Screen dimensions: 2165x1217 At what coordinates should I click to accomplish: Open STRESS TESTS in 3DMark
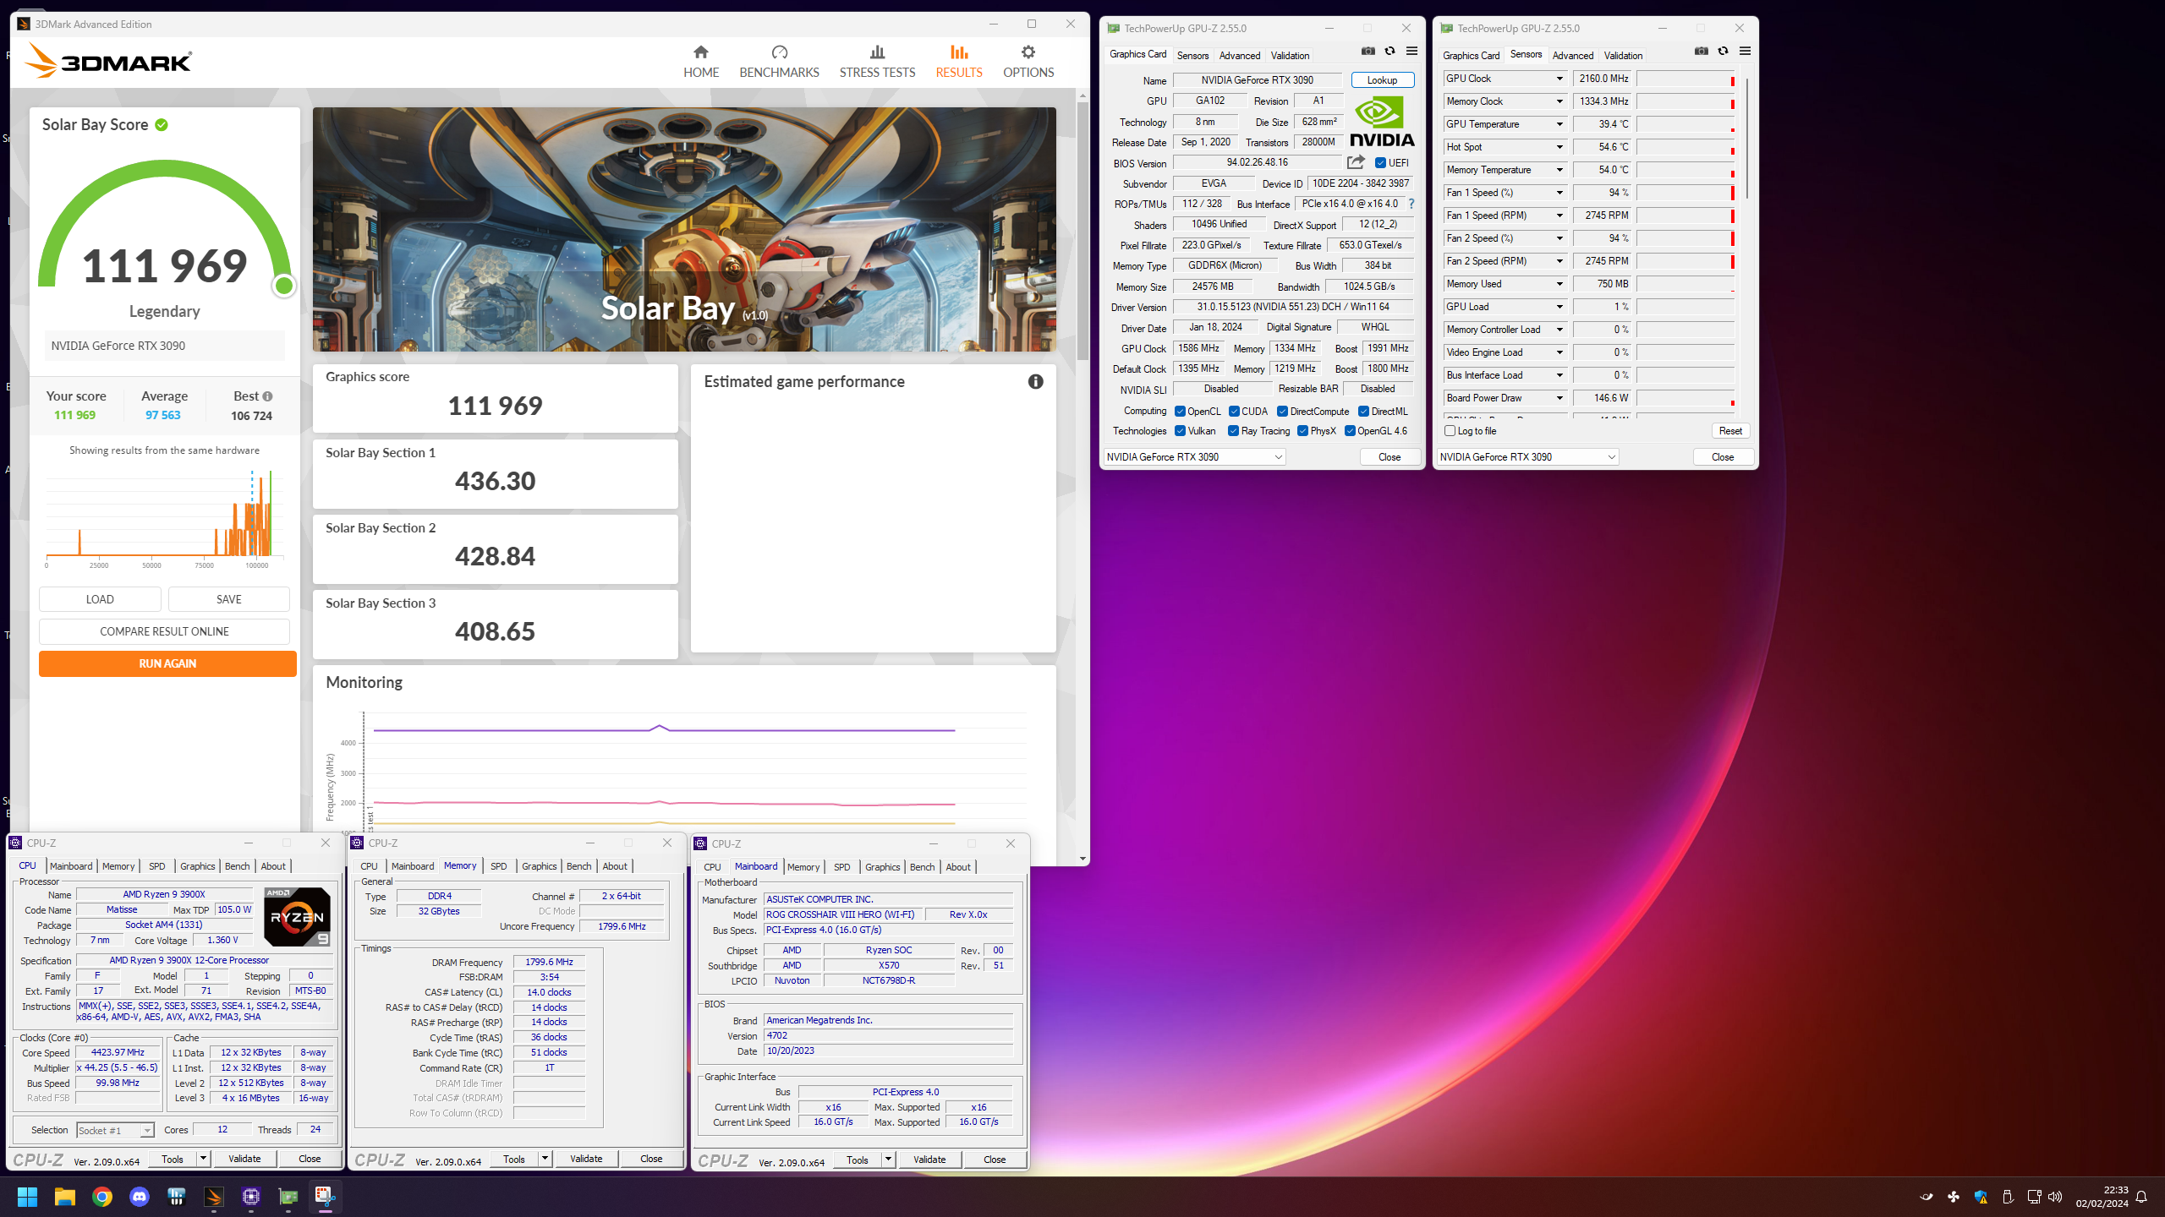click(877, 62)
